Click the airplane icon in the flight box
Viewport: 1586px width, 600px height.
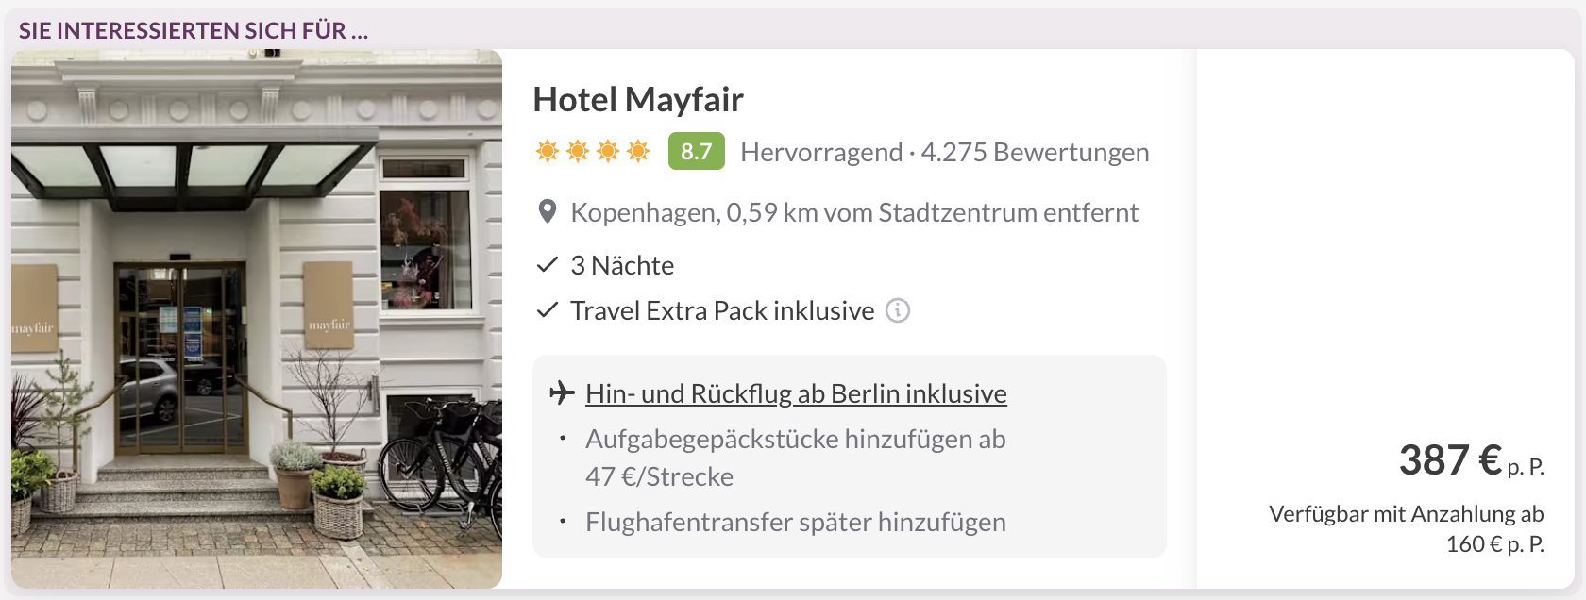562,392
